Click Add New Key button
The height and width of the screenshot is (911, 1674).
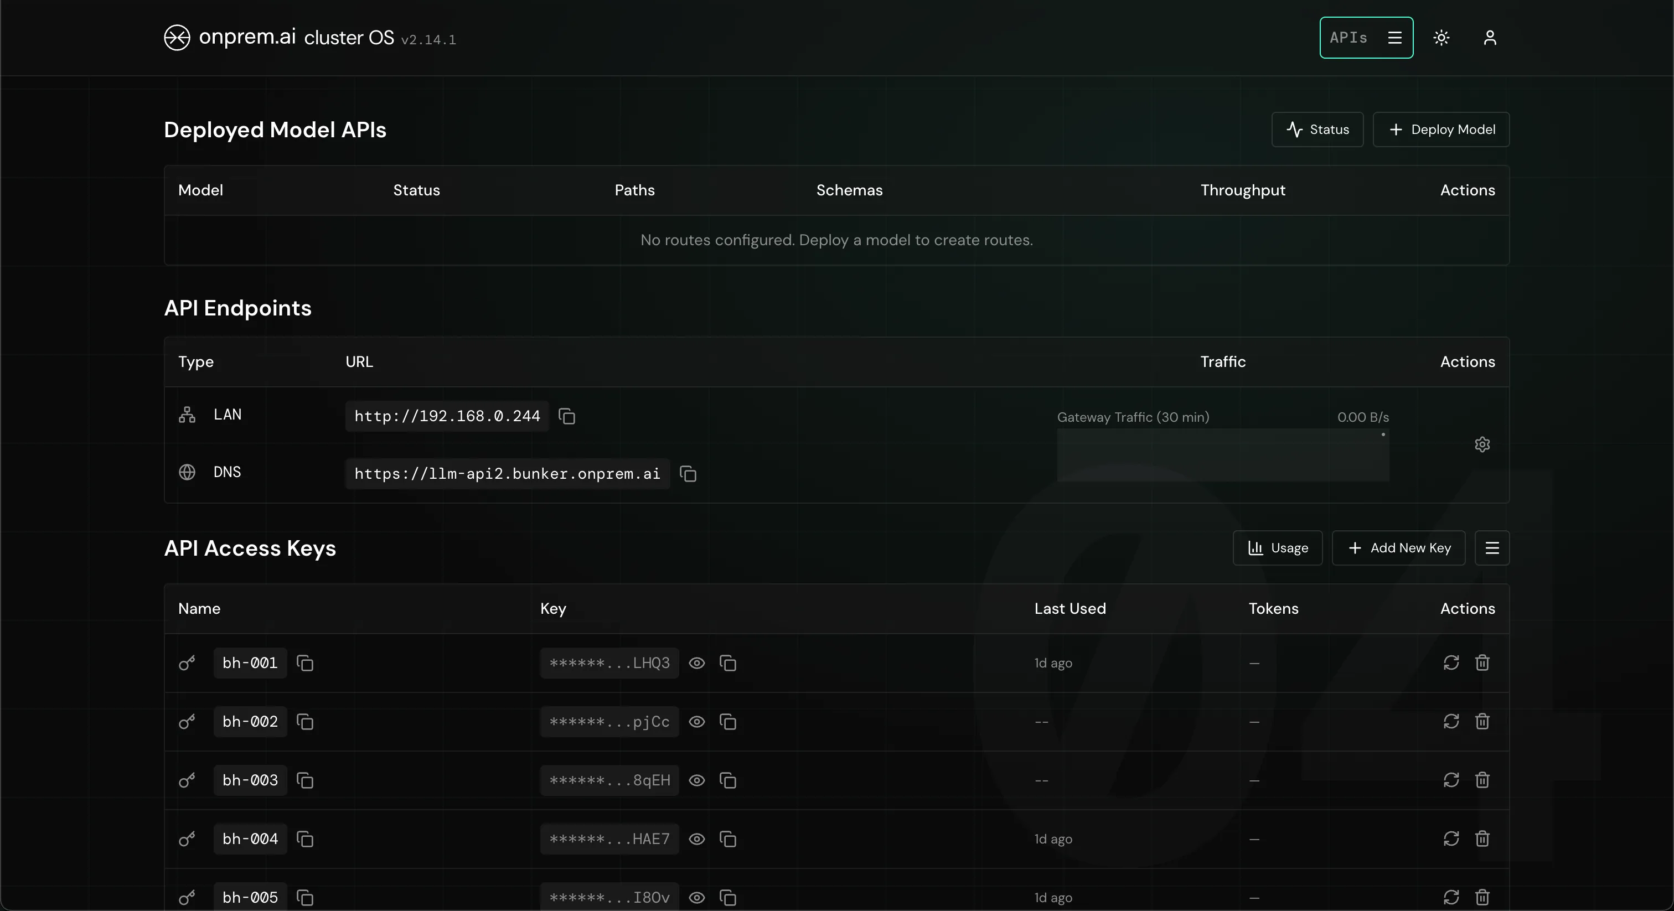click(1398, 548)
